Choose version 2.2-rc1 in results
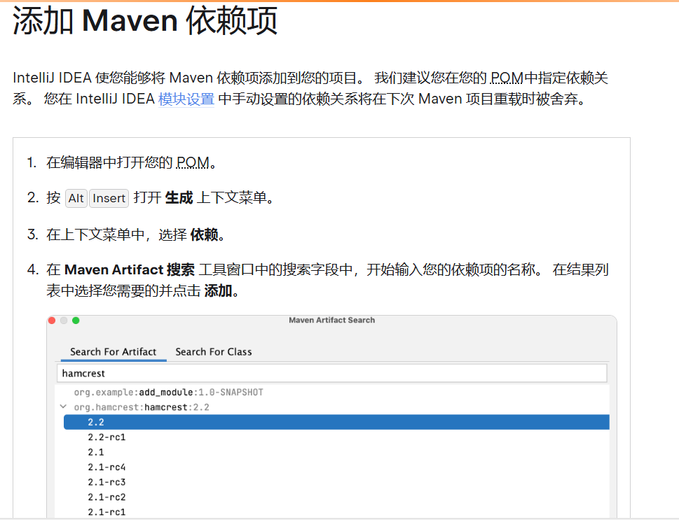The image size is (679, 520). tap(107, 437)
